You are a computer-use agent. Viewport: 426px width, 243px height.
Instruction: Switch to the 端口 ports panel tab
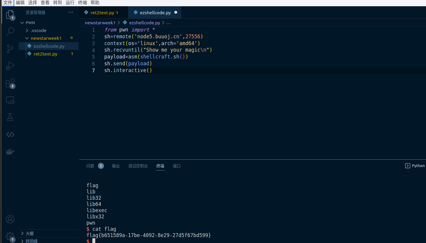click(x=177, y=166)
